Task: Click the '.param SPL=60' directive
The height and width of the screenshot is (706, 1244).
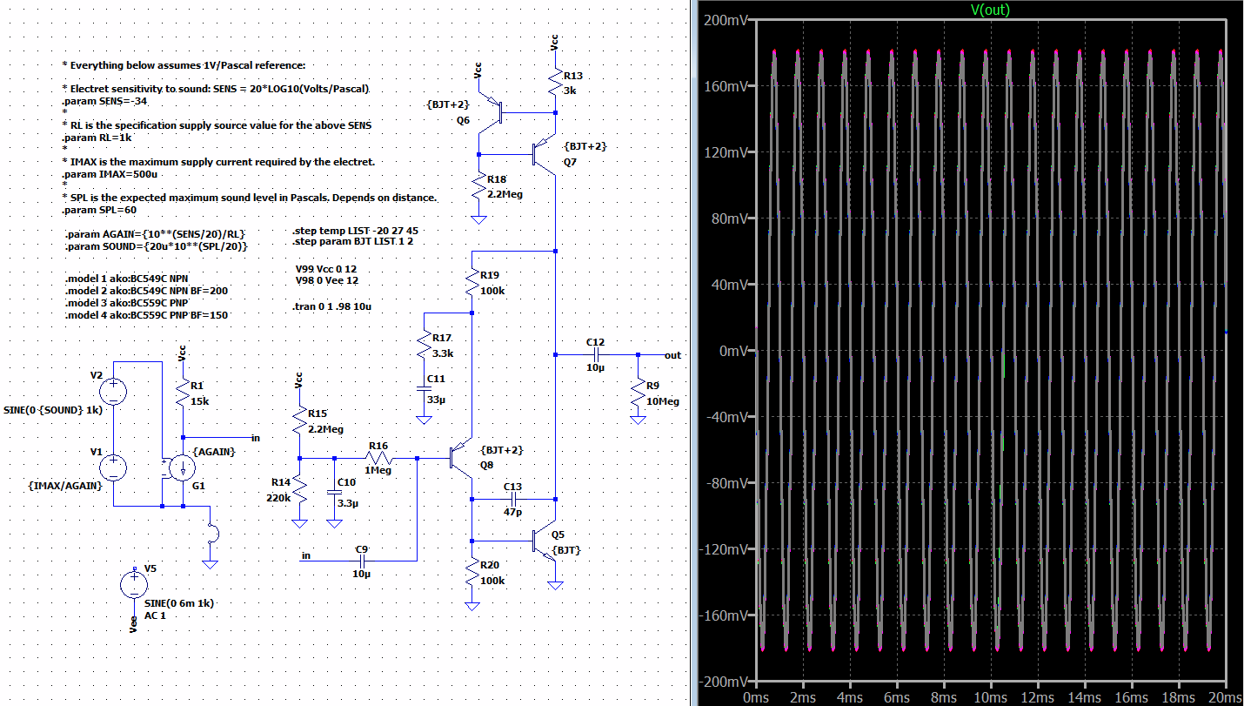Action: click(99, 211)
